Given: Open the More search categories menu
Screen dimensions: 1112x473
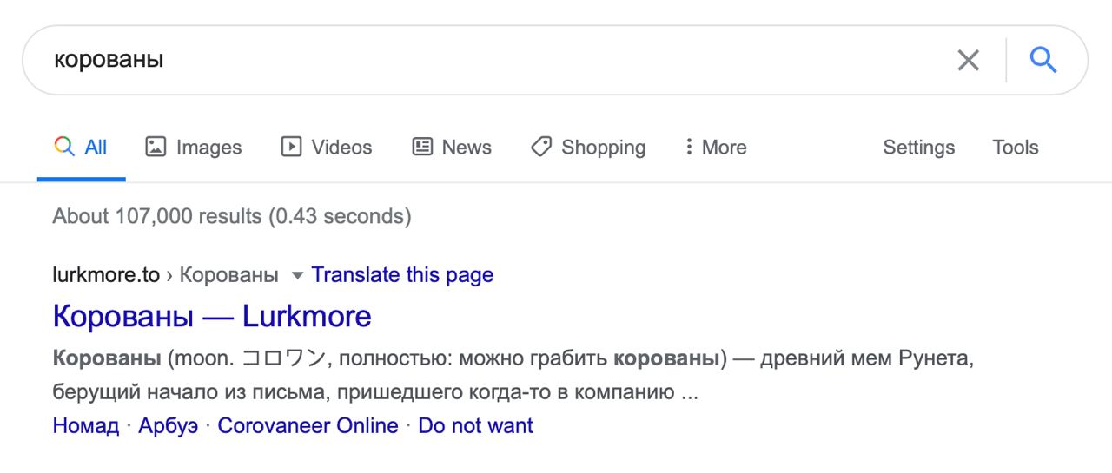Looking at the screenshot, I should click(724, 148).
